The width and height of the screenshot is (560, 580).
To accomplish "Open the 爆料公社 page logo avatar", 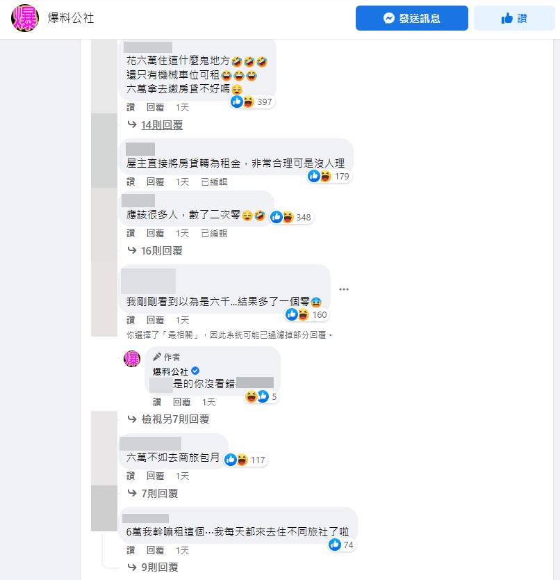I will [x=25, y=18].
